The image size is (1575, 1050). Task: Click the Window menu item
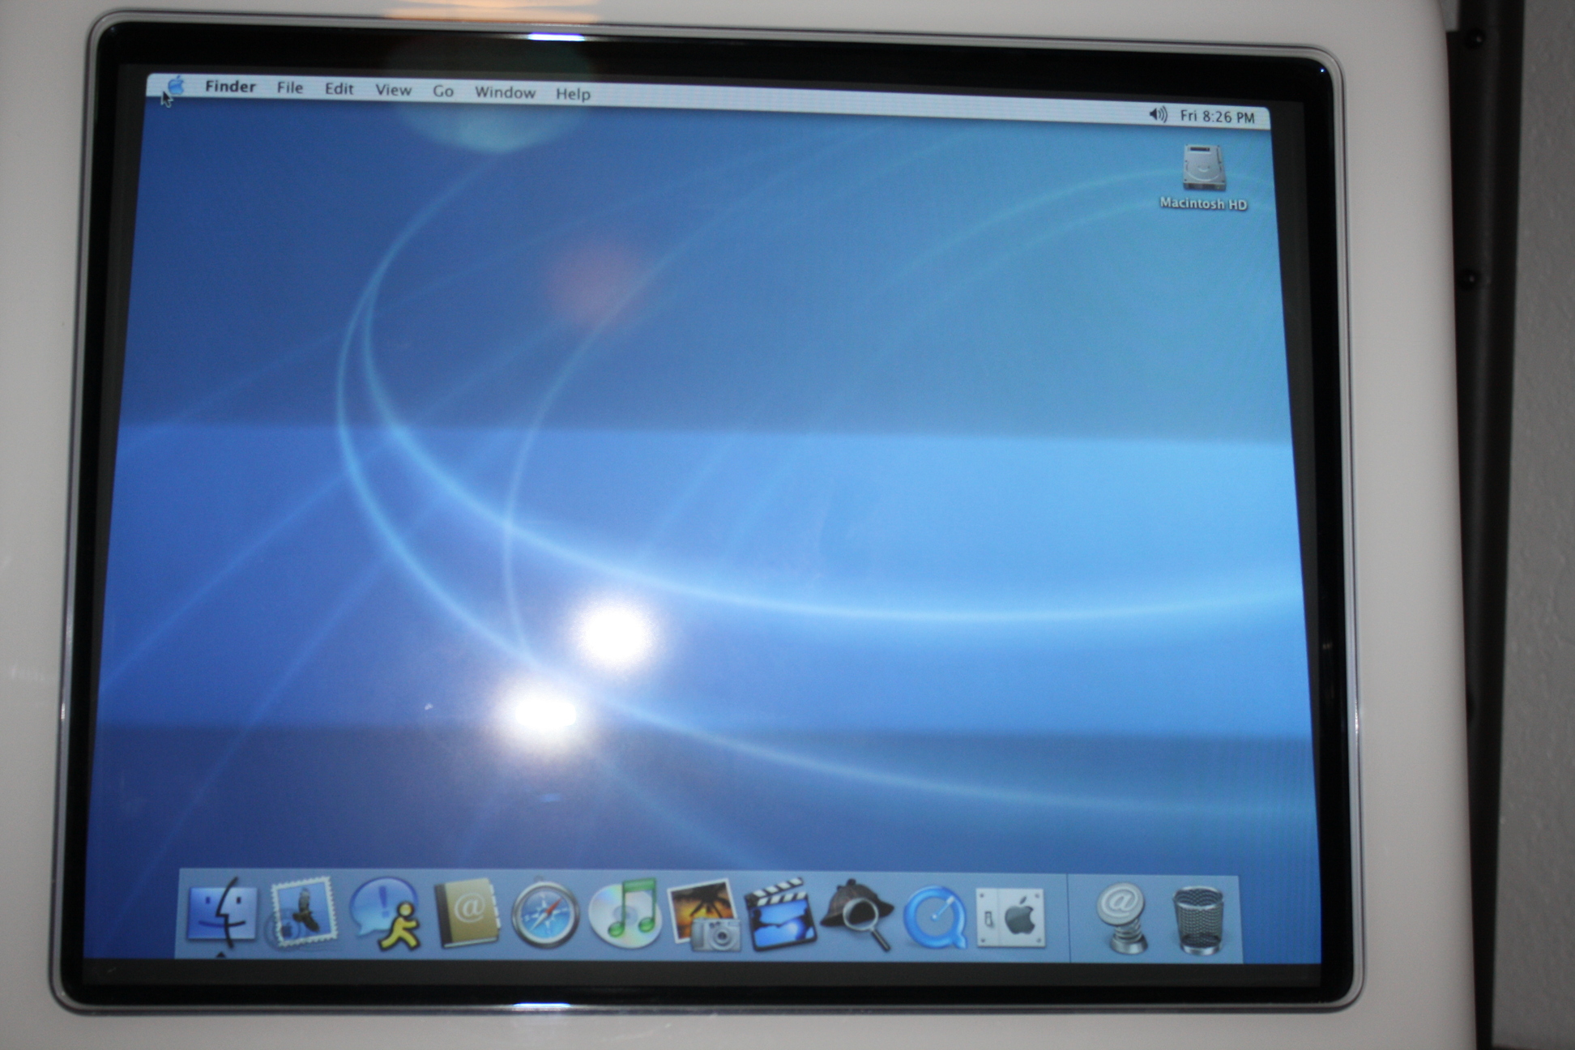[505, 92]
